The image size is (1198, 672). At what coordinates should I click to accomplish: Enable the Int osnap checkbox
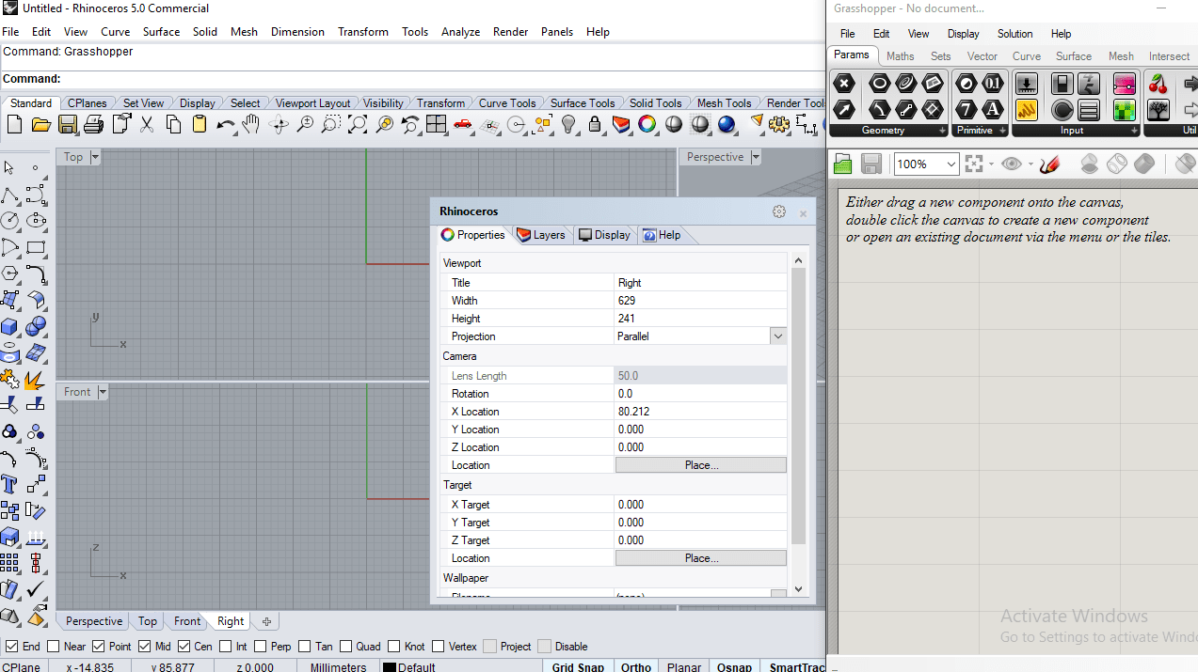(x=226, y=647)
